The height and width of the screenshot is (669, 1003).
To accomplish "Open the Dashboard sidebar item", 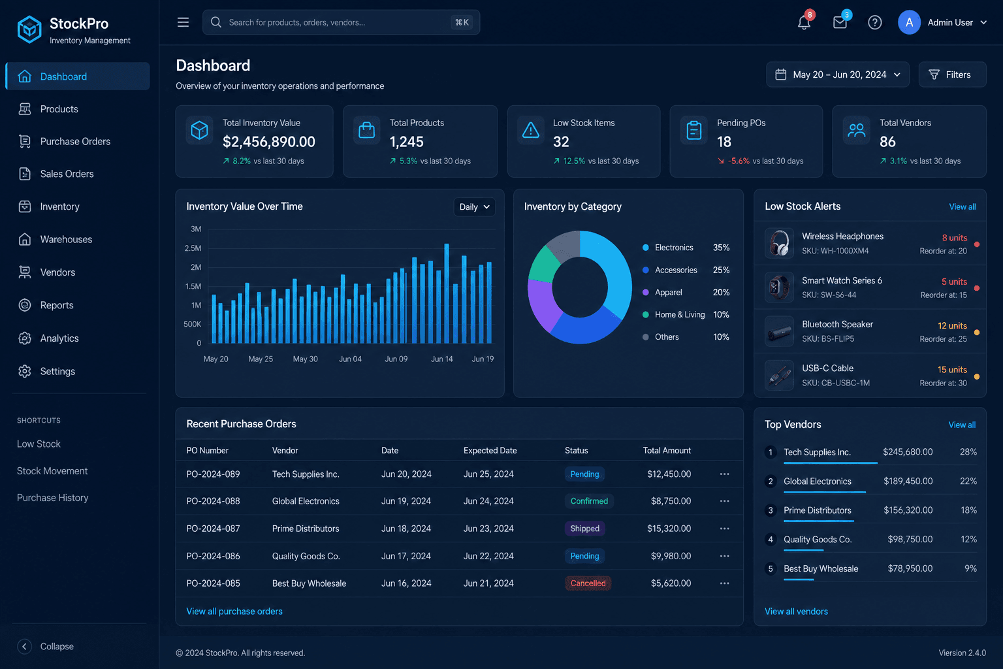I will coord(78,76).
